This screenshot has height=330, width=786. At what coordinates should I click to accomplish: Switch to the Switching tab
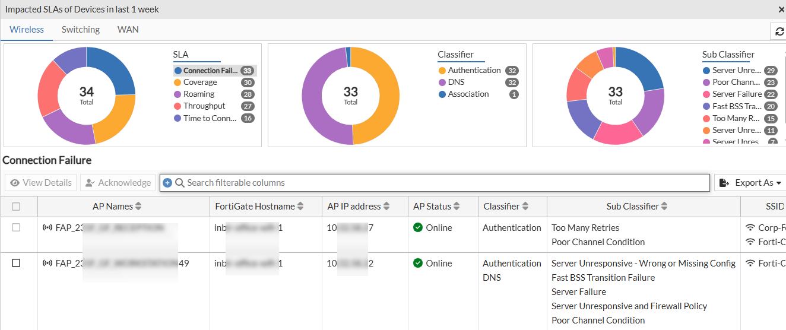click(x=81, y=30)
